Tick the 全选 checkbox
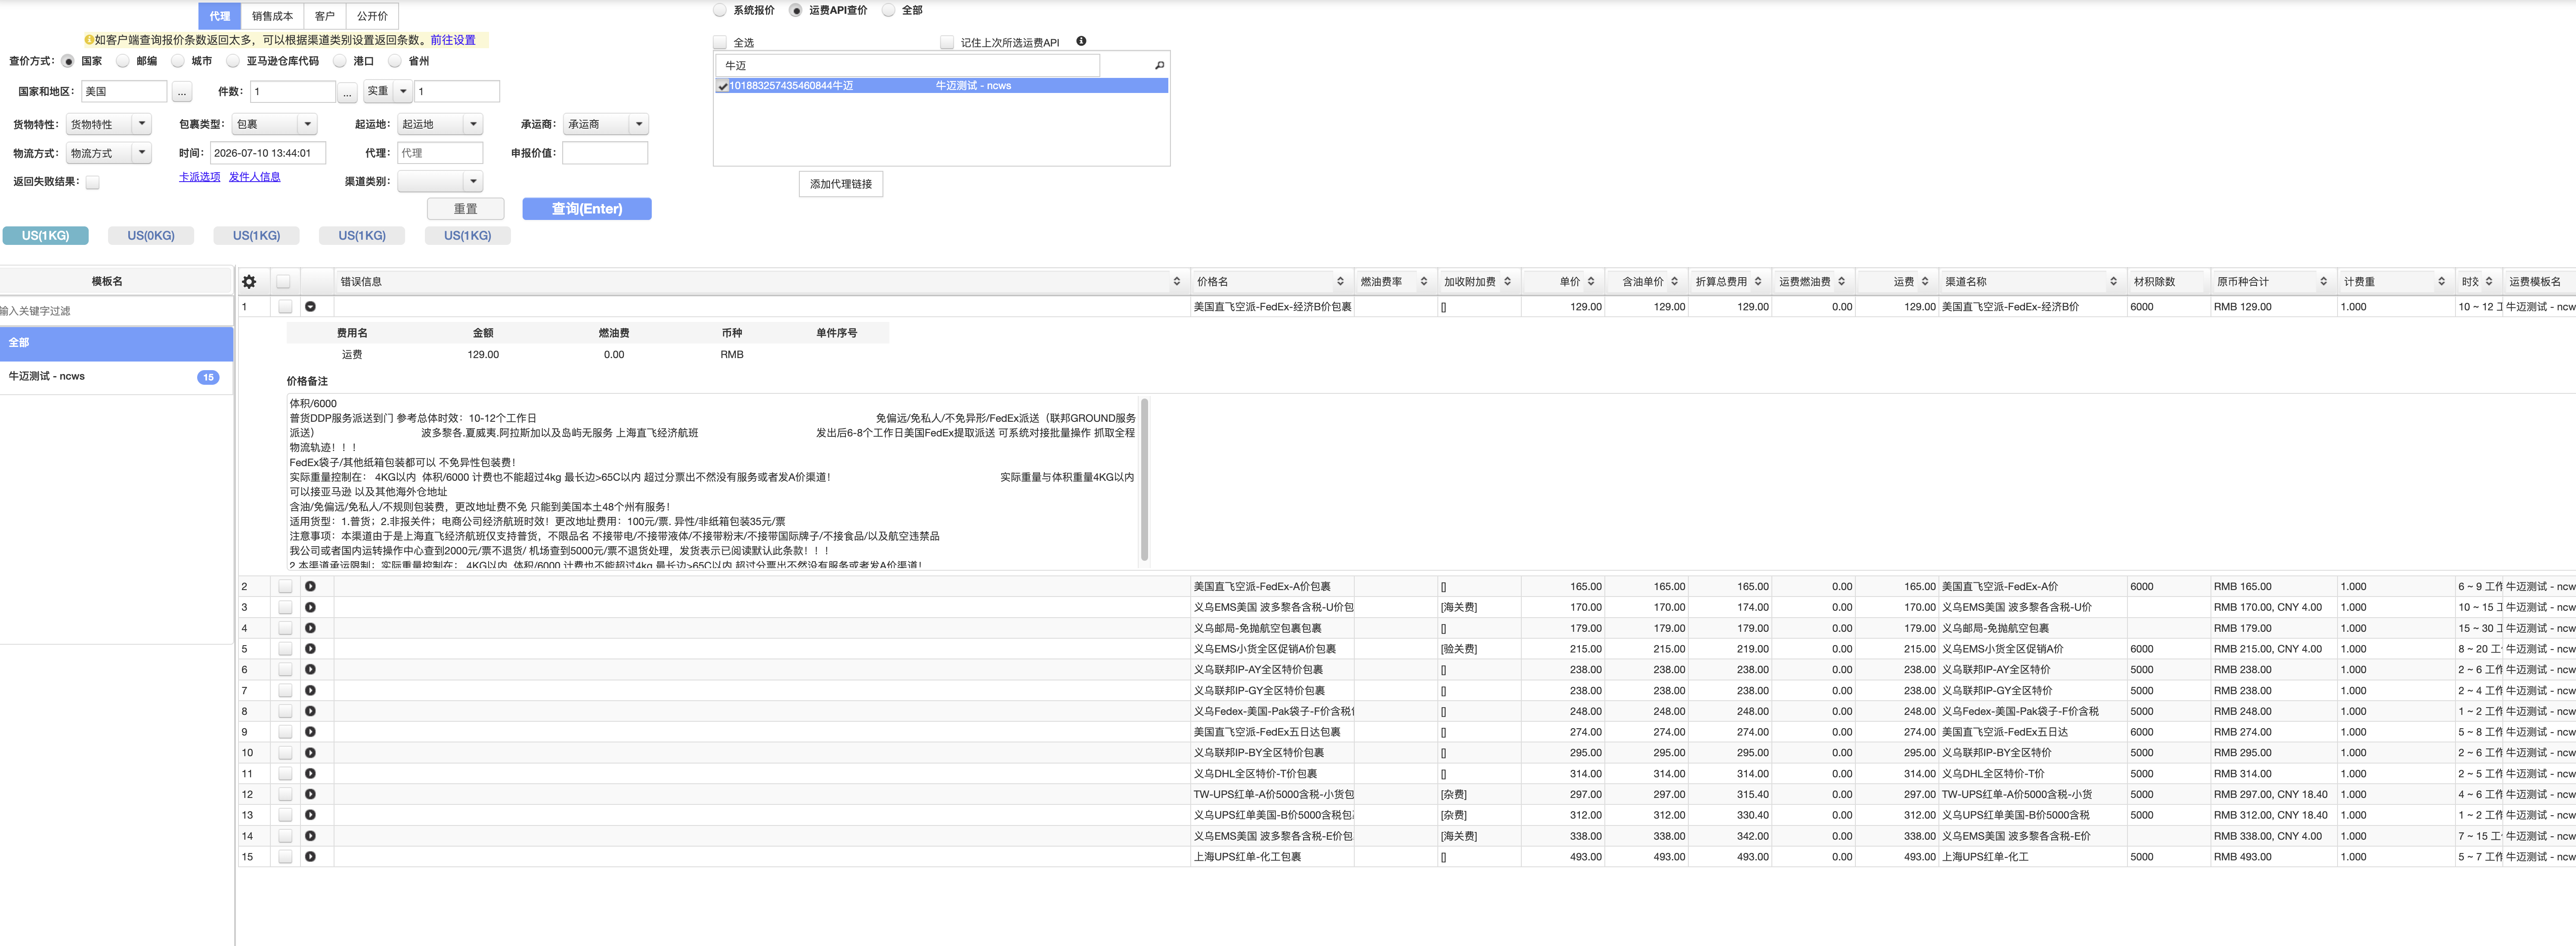 pos(720,42)
